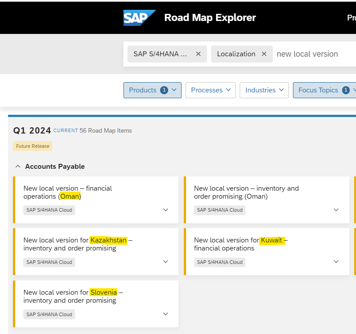The image size is (356, 334).
Task: Open the Processes filter dropdown
Action: pyautogui.click(x=211, y=90)
